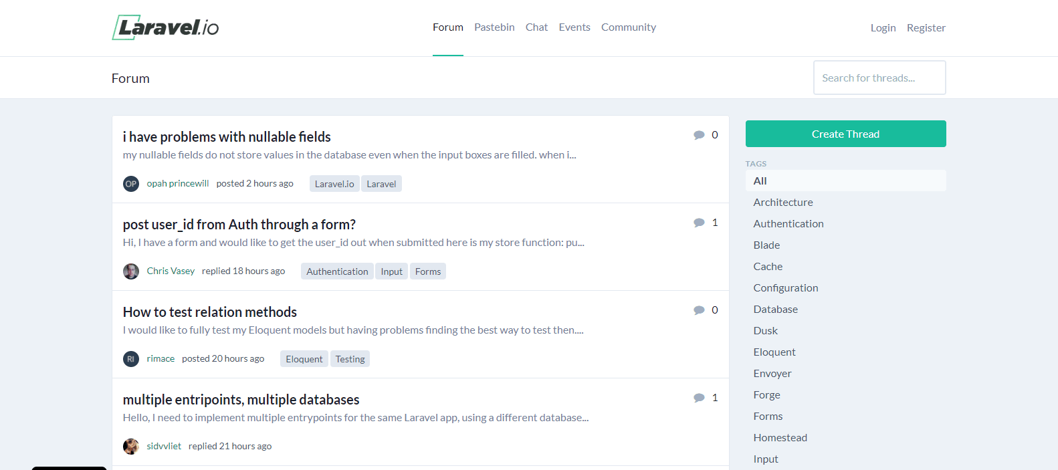Screen dimensions: 1058x470
Task: Click username opah princewill
Action: 178,183
